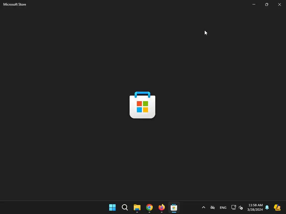Launch Google Chrome from taskbar
Image resolution: width=286 pixels, height=214 pixels.
149,207
